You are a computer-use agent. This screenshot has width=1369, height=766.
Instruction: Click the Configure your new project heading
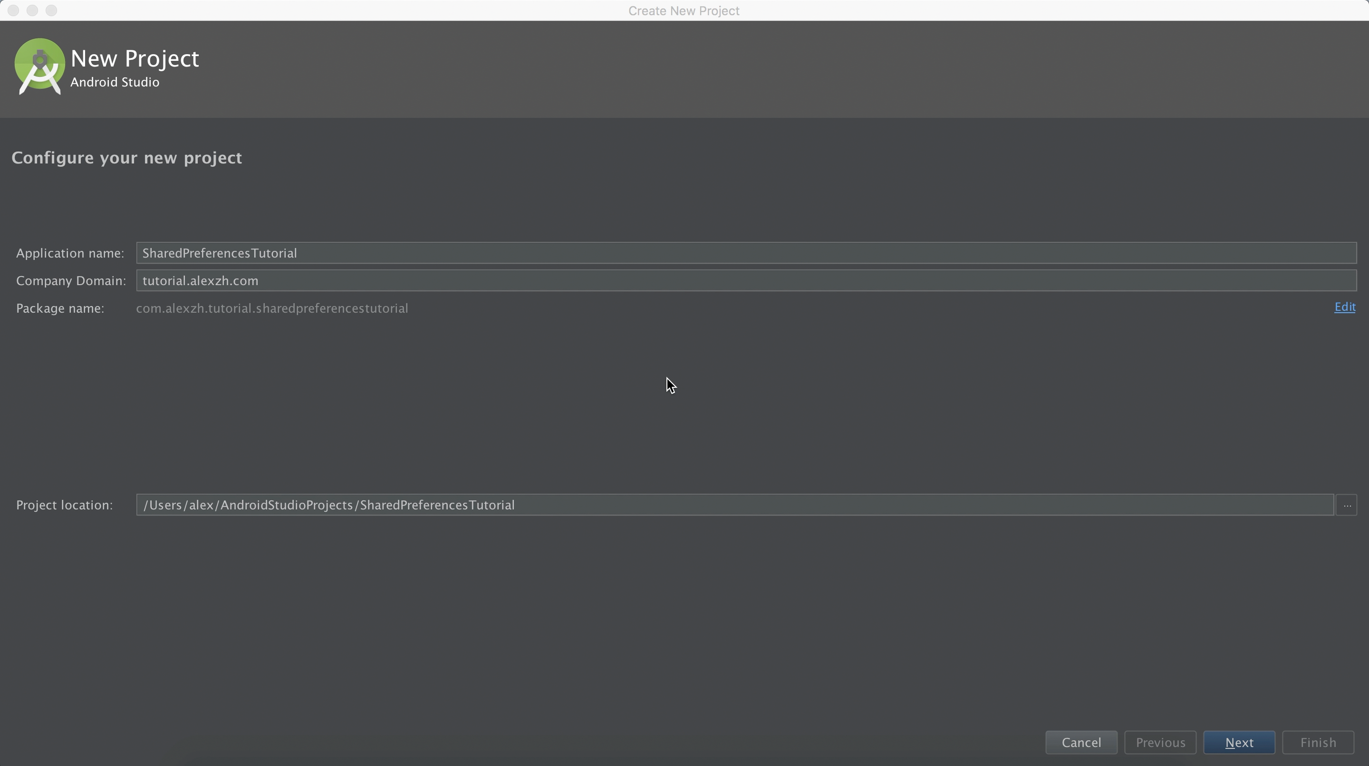click(x=126, y=158)
